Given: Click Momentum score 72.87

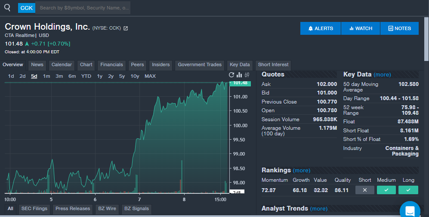Looking at the screenshot, I should click(269, 190).
